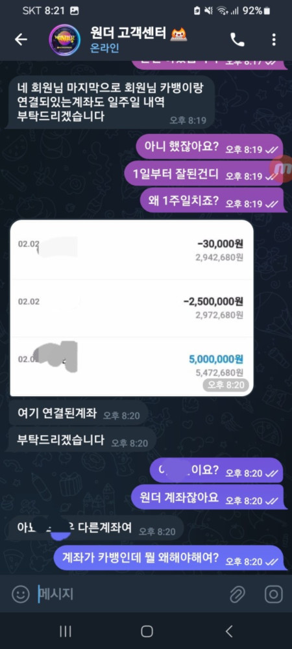
Task: Open the emoji picker smiley icon
Action: [20, 594]
